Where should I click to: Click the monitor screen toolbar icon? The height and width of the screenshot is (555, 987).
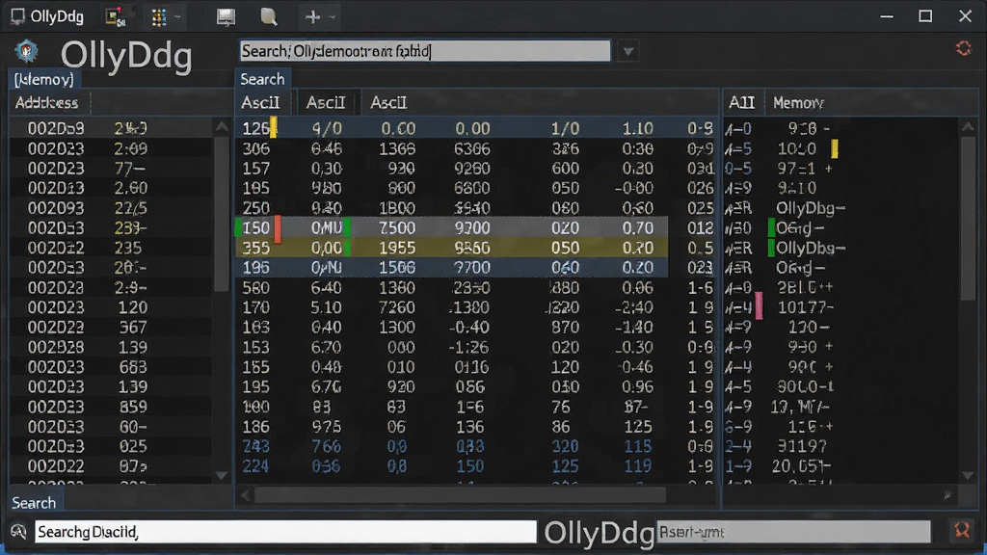(x=226, y=17)
